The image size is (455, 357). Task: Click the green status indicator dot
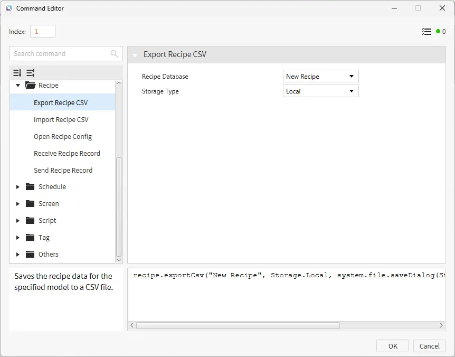[438, 32]
